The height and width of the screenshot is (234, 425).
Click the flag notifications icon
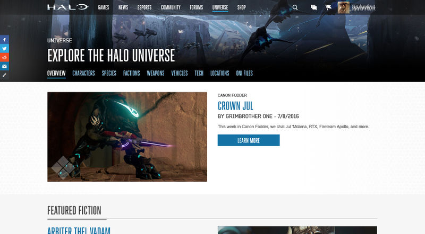(x=327, y=7)
